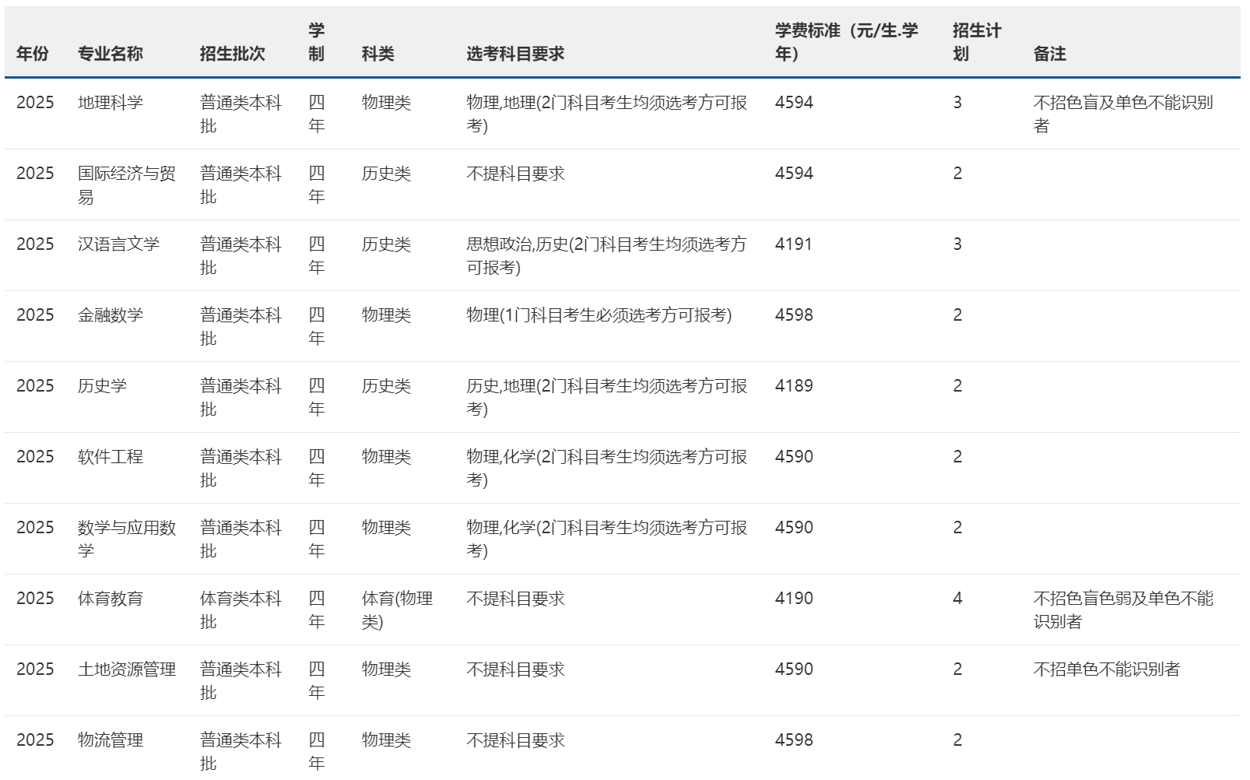Viewport: 1250px width, 780px height.
Task: Select the tuition value 4191
Action: pos(793,244)
